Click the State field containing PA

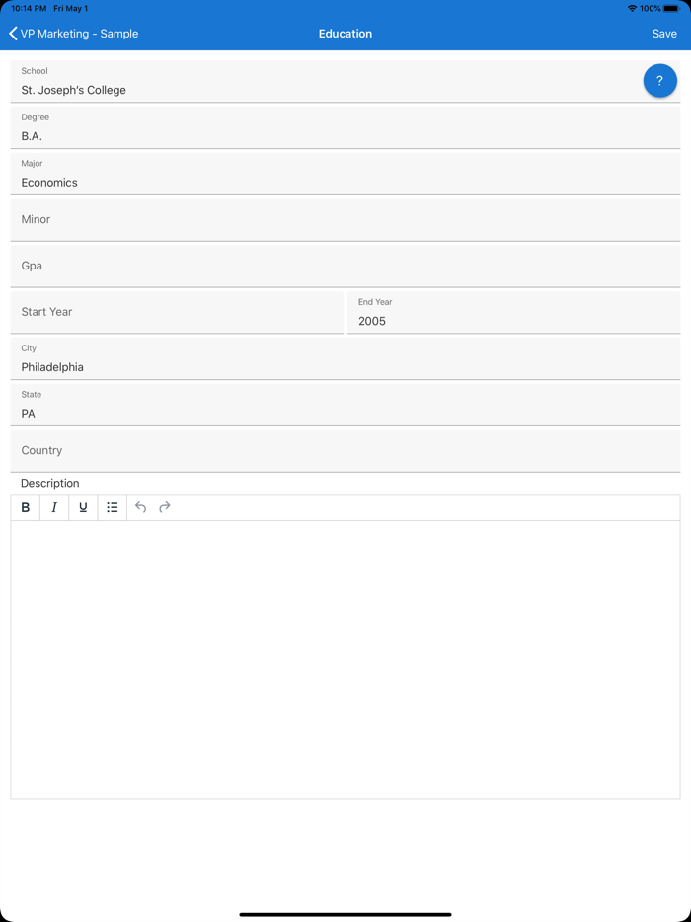197,413
